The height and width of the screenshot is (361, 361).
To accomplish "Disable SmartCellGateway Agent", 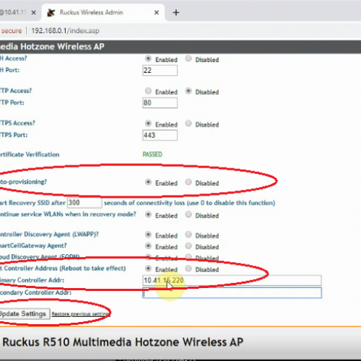I will coord(188,245).
